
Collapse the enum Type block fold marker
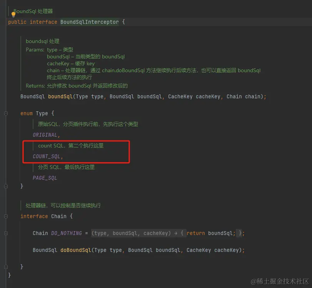[6, 113]
